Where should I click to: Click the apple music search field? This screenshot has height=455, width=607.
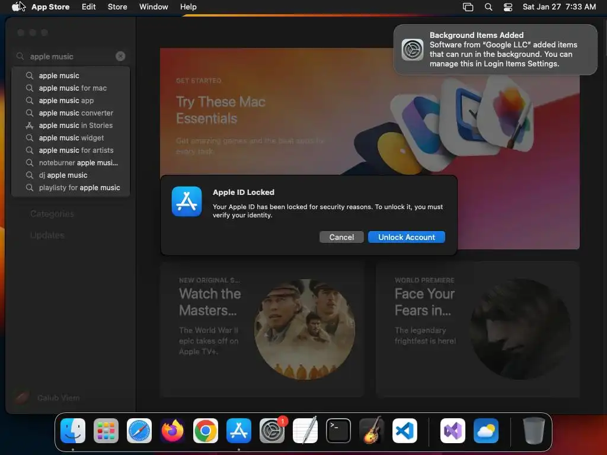(71, 56)
